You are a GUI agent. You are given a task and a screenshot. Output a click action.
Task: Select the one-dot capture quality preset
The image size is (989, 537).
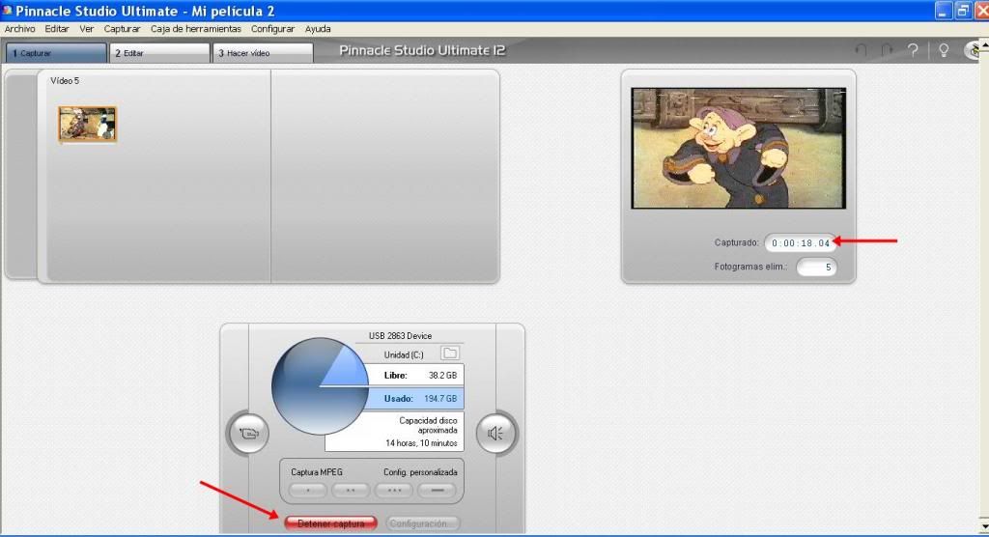[x=306, y=490]
